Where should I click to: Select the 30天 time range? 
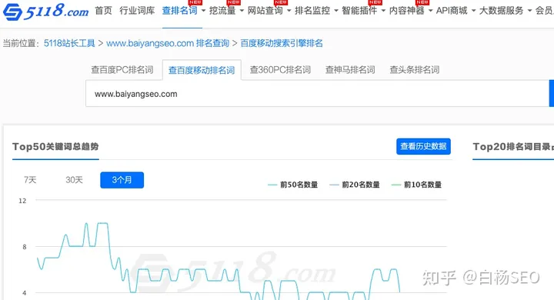74,180
